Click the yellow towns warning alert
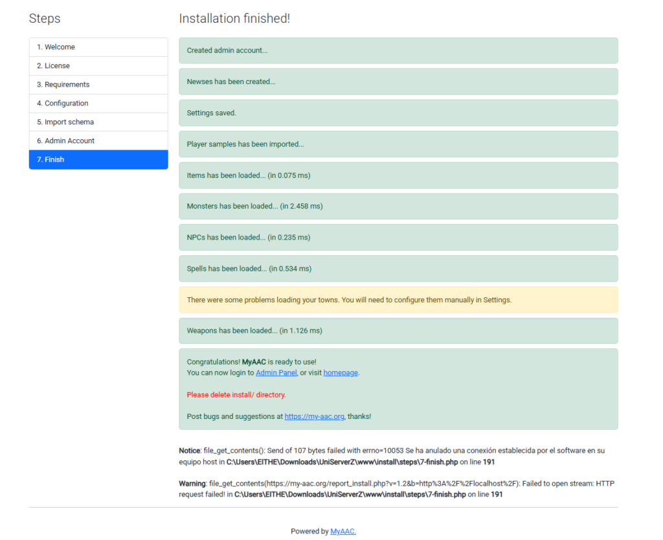 398,300
